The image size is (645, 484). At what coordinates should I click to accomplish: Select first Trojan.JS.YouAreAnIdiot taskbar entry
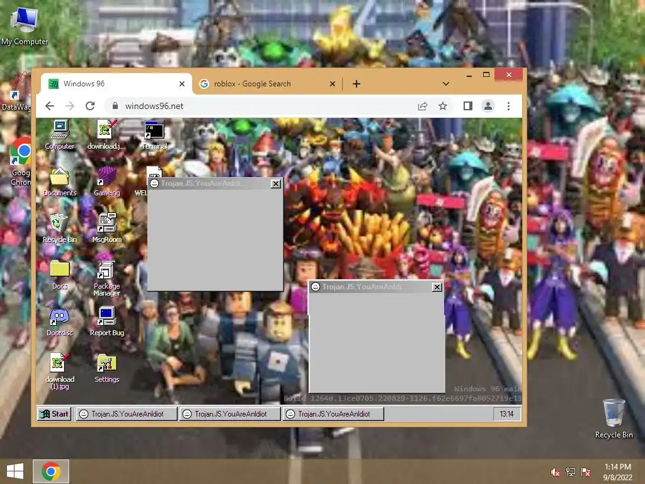click(x=126, y=414)
